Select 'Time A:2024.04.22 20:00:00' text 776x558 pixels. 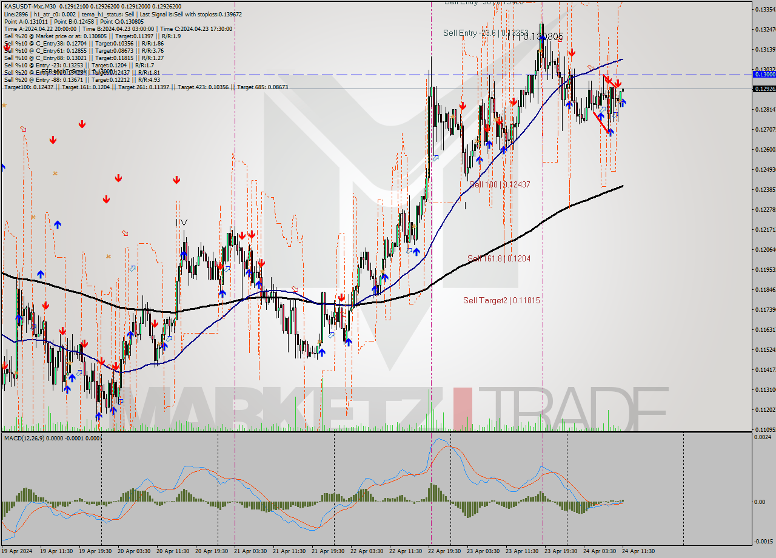pyautogui.click(x=40, y=29)
